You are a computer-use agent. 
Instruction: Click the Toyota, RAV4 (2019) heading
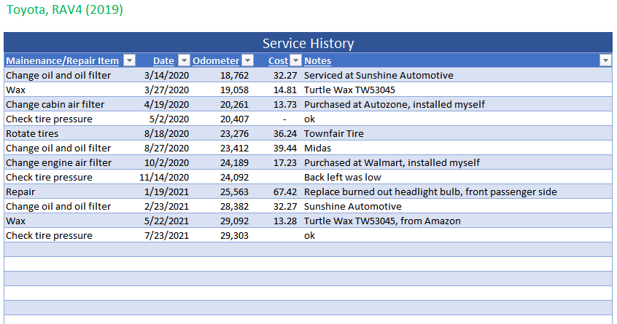pyautogui.click(x=65, y=10)
